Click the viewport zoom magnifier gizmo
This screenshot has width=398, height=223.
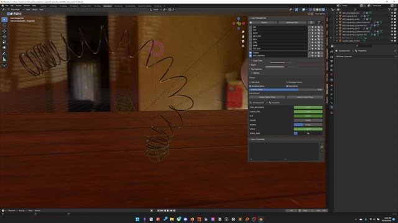243,32
